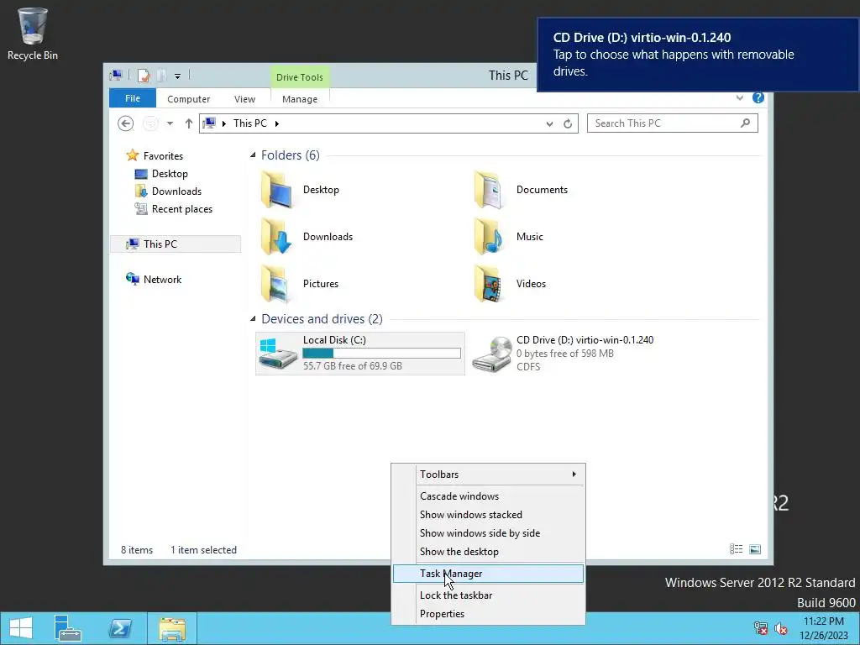Image resolution: width=860 pixels, height=645 pixels.
Task: Open the Recycle Bin desktop icon
Action: [x=33, y=34]
